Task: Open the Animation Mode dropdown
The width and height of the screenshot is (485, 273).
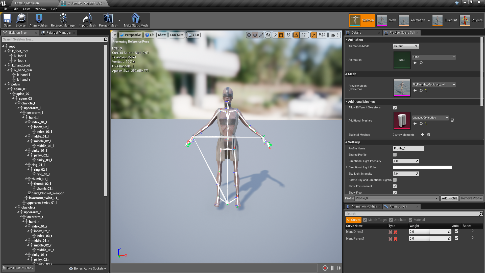Action: click(x=406, y=46)
